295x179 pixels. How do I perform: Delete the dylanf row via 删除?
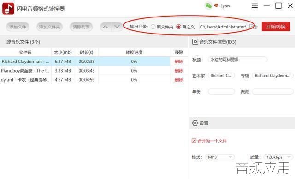pos(179,80)
